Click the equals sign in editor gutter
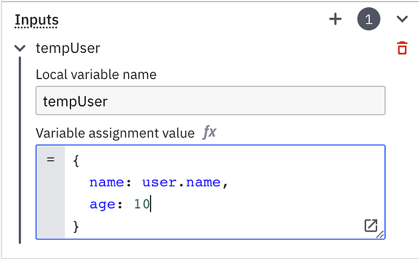The height and width of the screenshot is (259, 419). 50,160
